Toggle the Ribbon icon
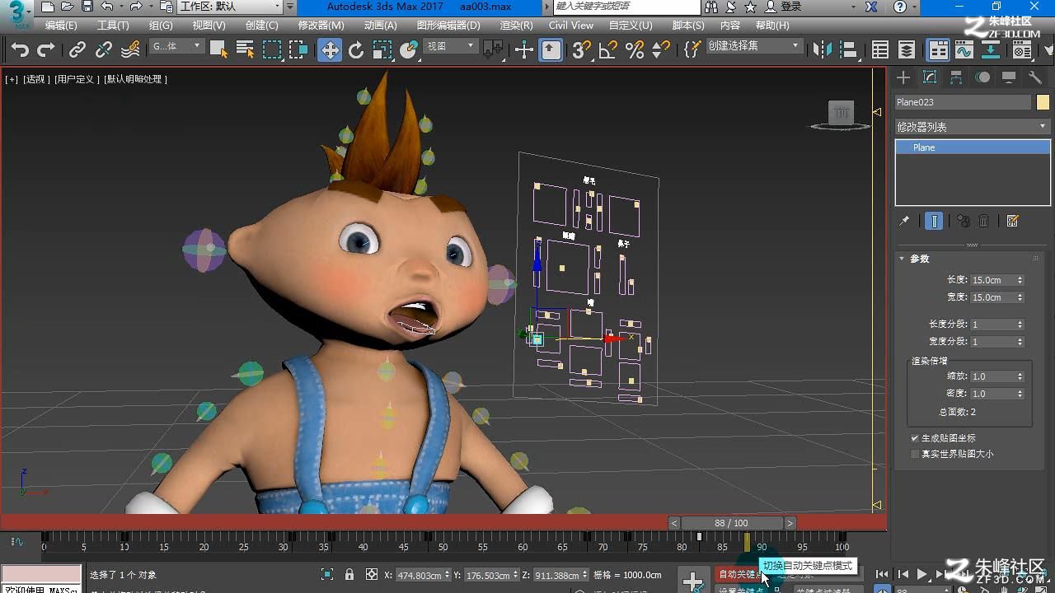1055x593 pixels. click(x=938, y=50)
